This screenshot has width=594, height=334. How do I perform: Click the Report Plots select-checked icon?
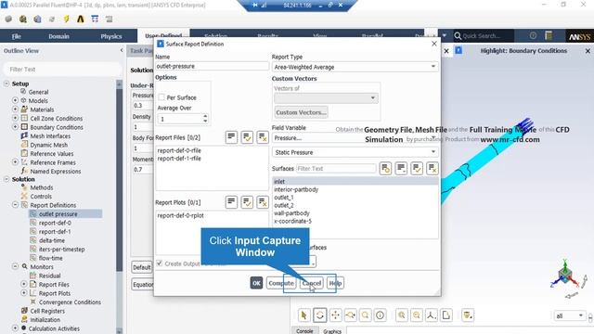pyautogui.click(x=247, y=202)
